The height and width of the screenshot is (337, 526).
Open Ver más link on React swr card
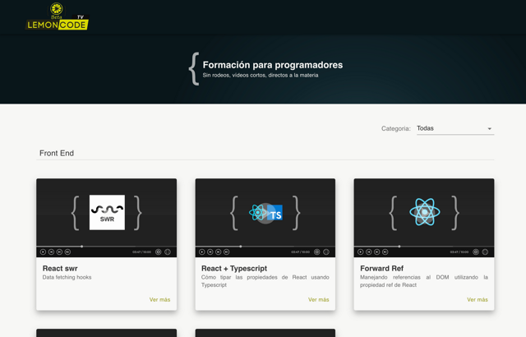(159, 299)
